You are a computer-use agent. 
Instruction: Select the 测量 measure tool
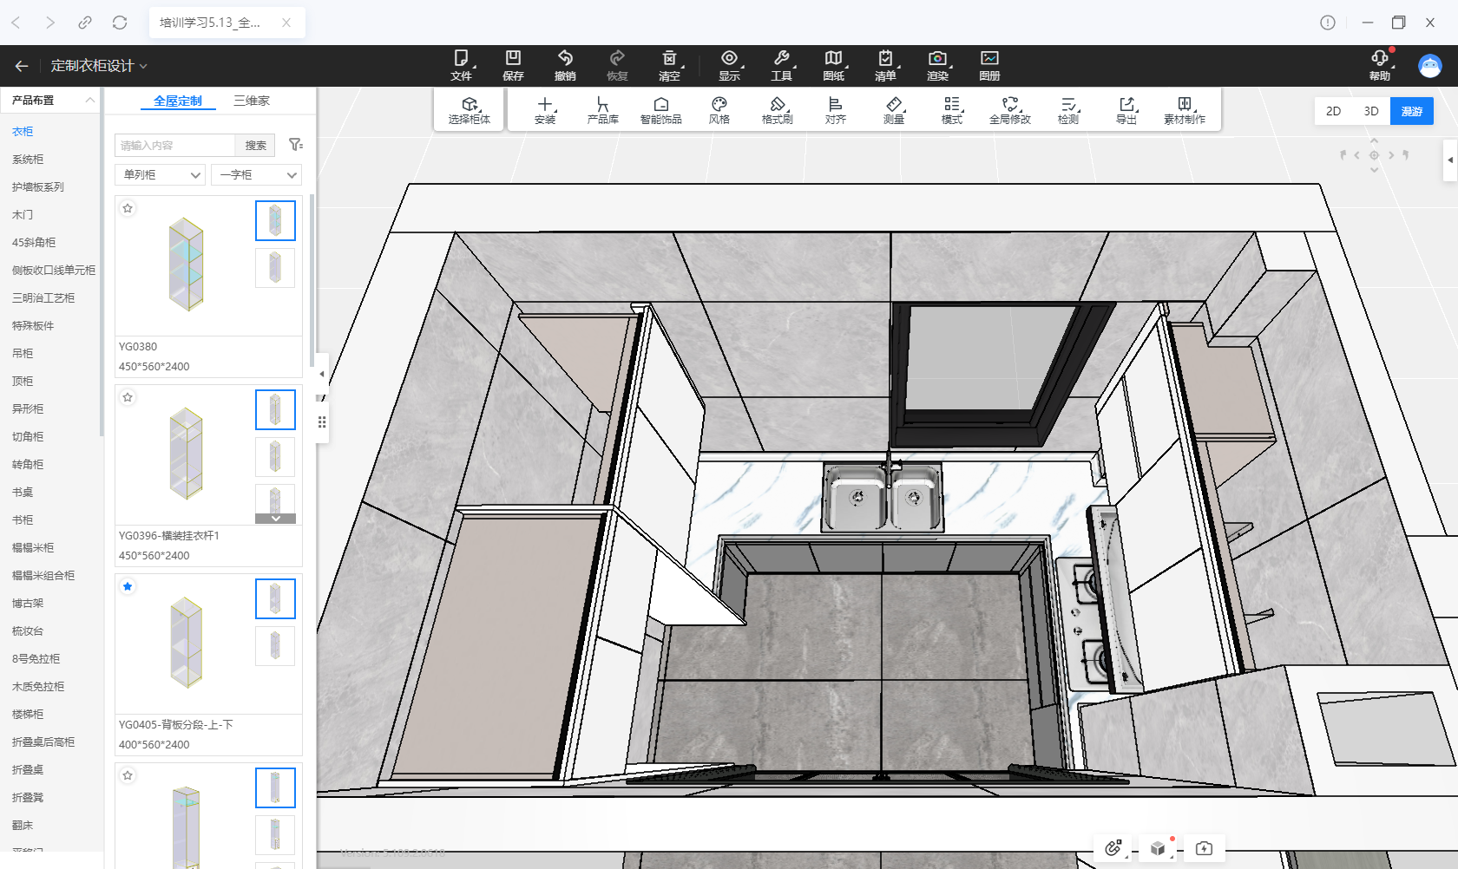coord(894,110)
